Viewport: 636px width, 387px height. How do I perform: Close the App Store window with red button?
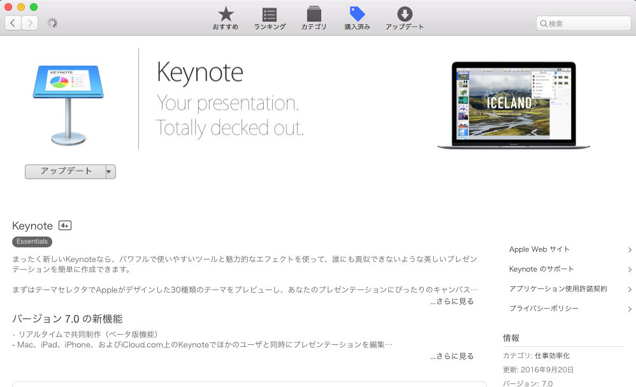(8, 7)
